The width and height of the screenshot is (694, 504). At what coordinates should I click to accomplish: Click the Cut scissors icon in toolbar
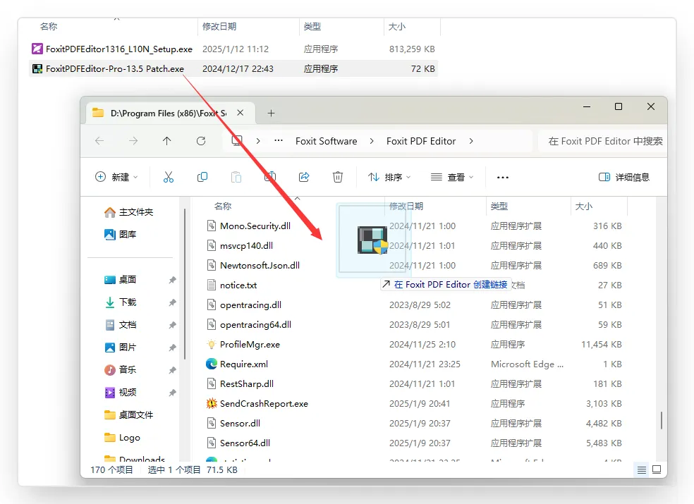pos(168,177)
